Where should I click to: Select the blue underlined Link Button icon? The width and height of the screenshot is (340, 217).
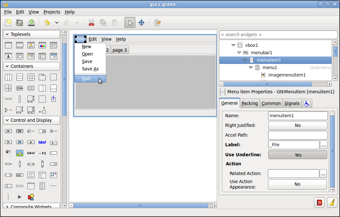pos(42,142)
